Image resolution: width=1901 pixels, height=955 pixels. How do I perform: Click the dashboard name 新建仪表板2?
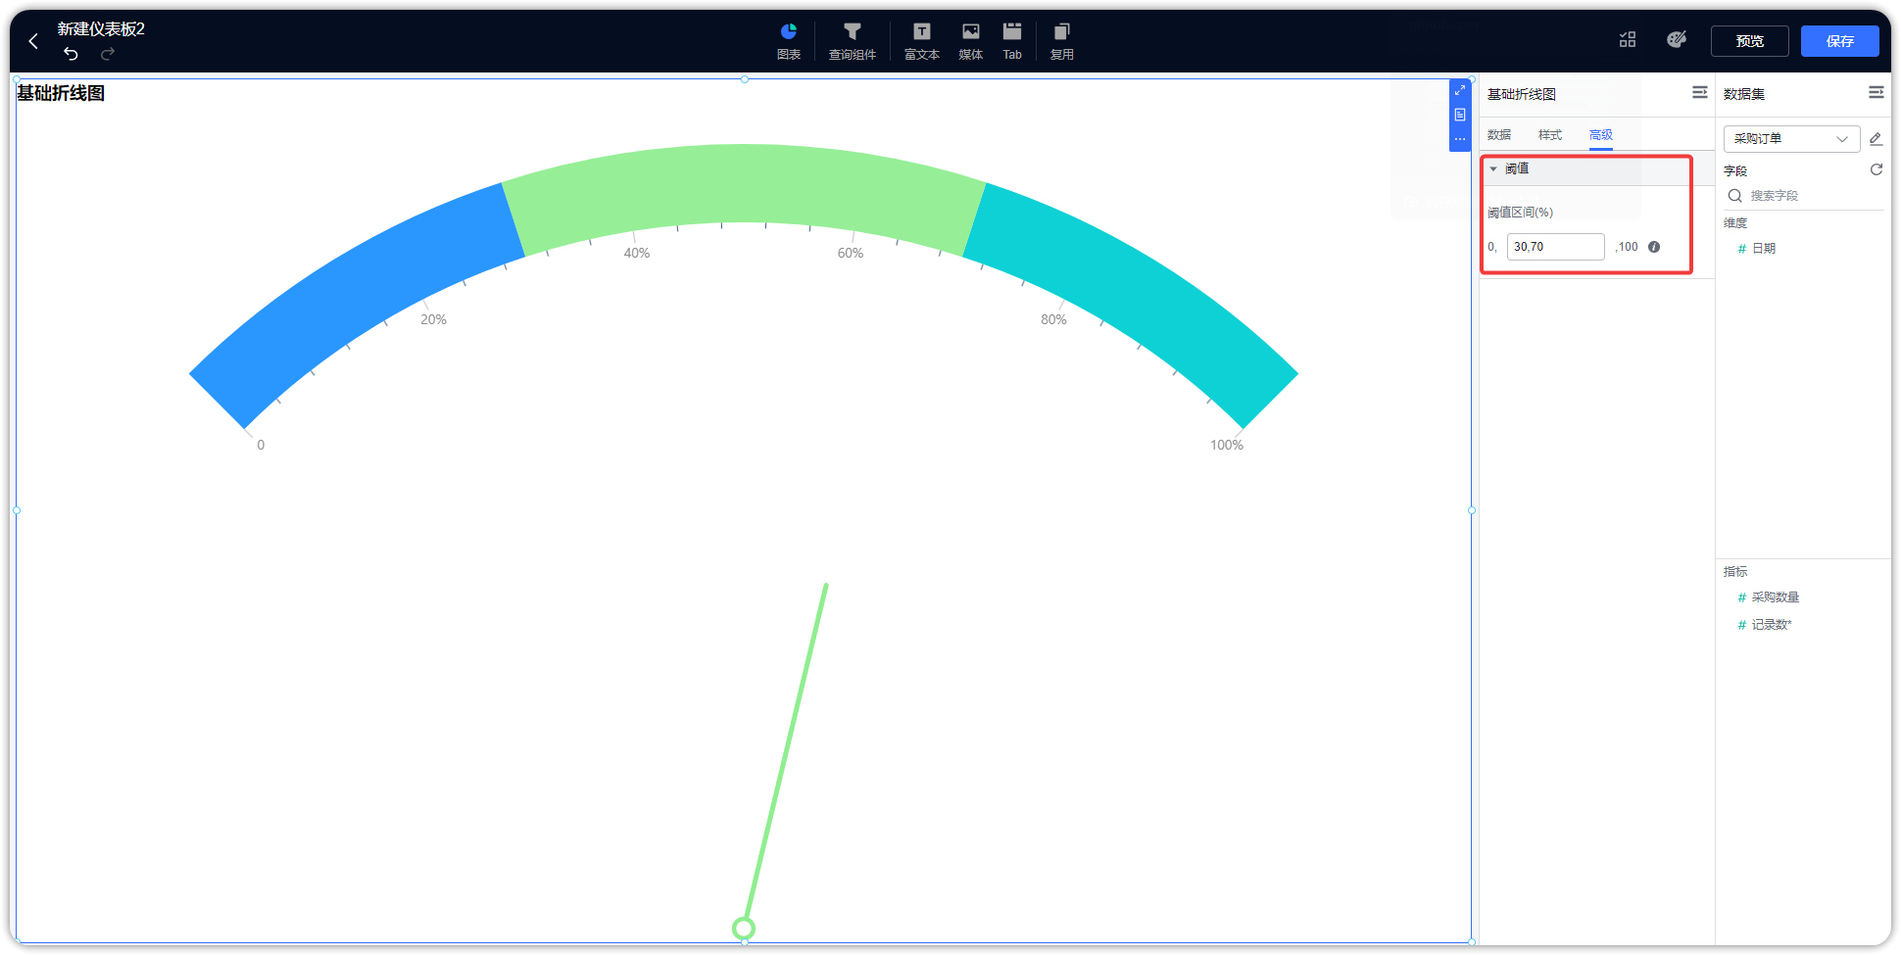(101, 29)
